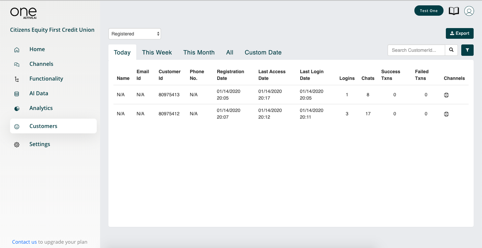Click the Last Login Date column header
Image resolution: width=482 pixels, height=248 pixels.
pos(312,75)
